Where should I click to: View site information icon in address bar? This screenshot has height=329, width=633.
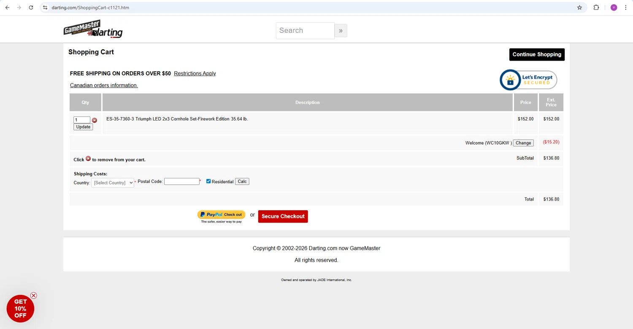click(x=45, y=8)
